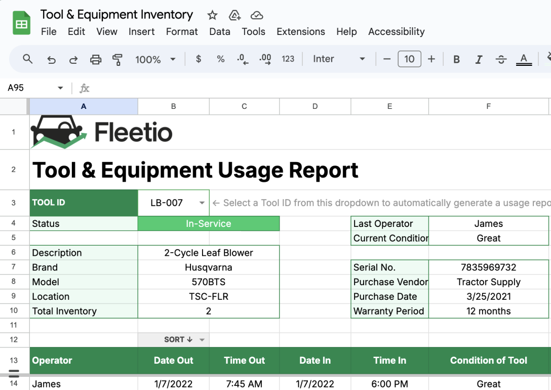Select row 13 header
Viewport: 551px width, 390px height.
14,361
